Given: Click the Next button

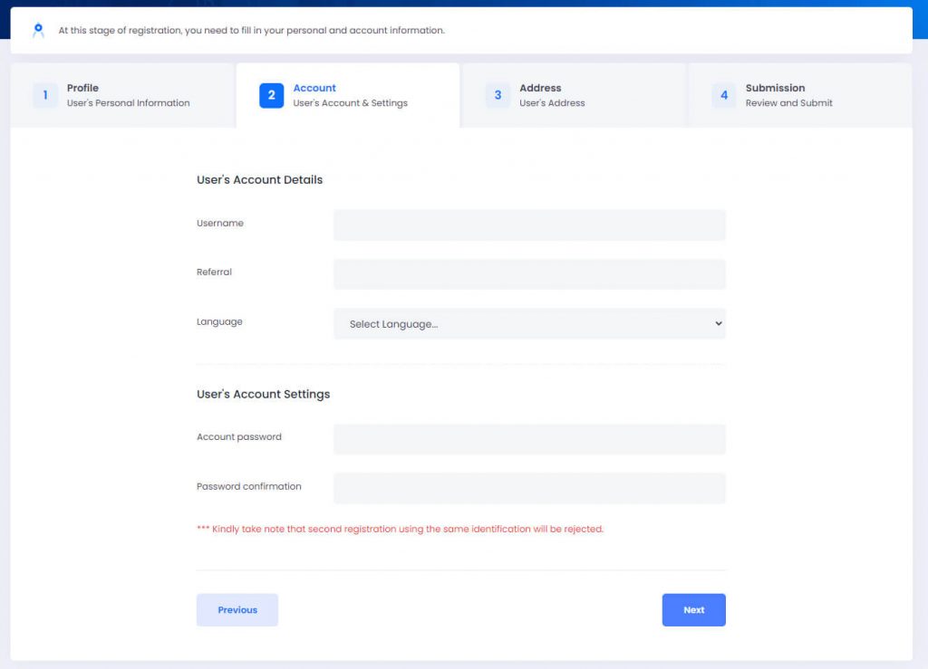Looking at the screenshot, I should pos(693,609).
